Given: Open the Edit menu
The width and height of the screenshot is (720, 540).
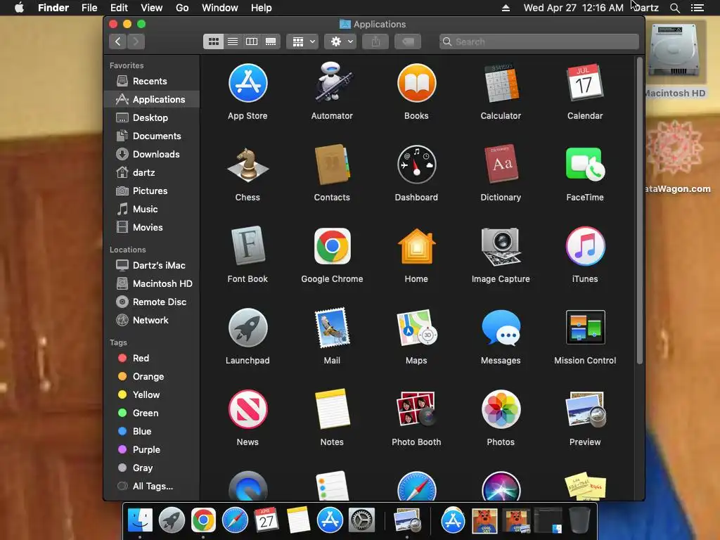Looking at the screenshot, I should point(119,8).
